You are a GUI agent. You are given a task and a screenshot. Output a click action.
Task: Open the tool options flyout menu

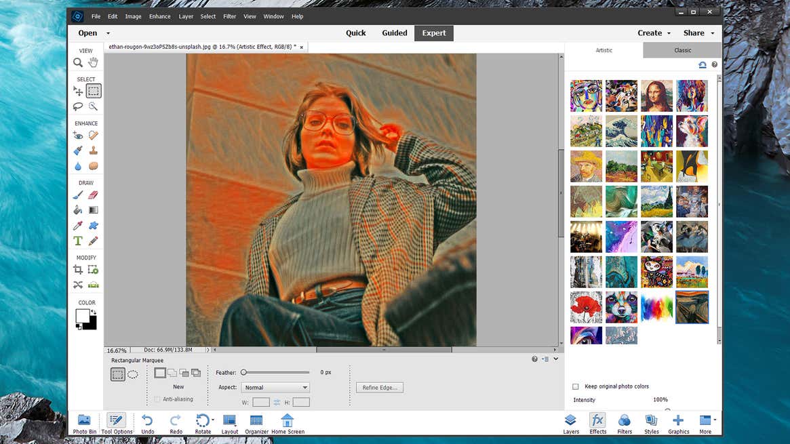(x=545, y=359)
